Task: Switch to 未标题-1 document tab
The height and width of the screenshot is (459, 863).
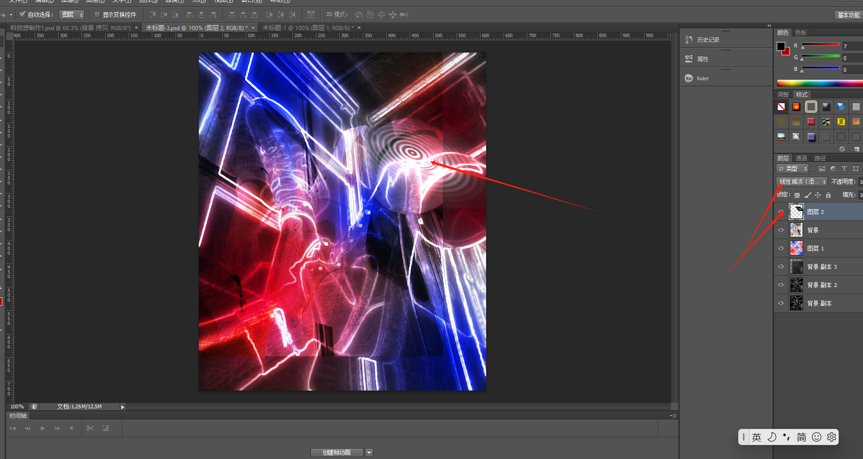Action: pyautogui.click(x=308, y=28)
